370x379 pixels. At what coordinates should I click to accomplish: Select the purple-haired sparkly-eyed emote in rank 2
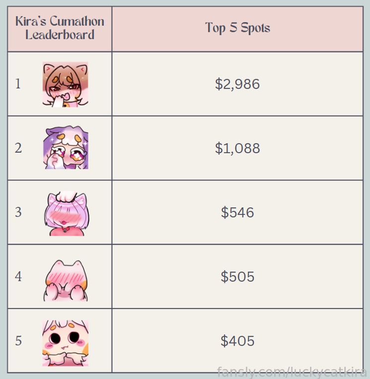[66, 147]
